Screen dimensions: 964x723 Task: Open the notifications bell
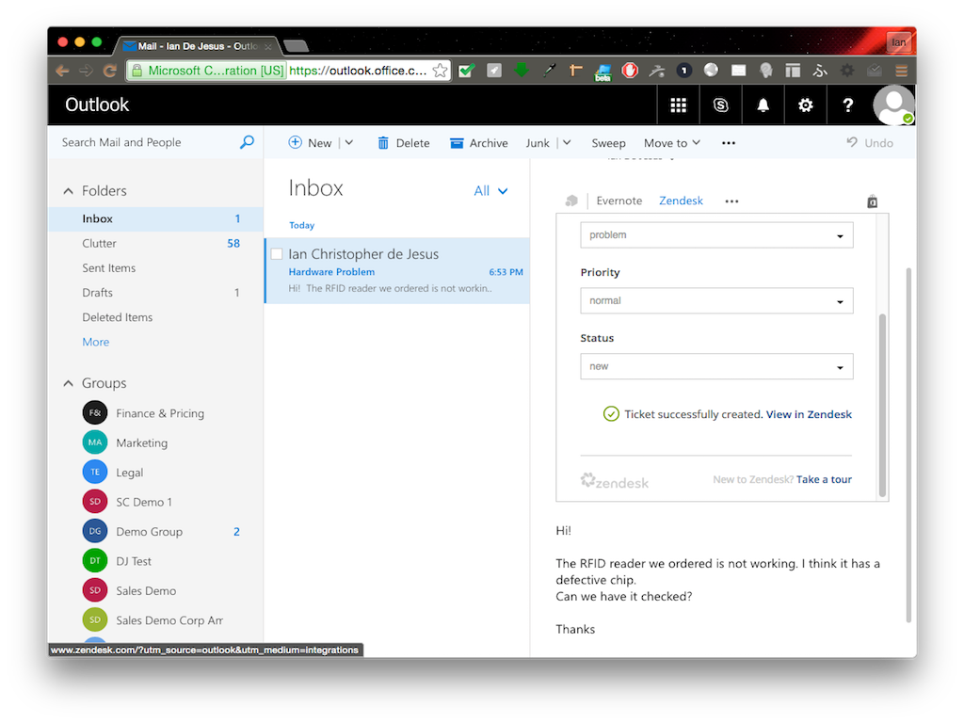(763, 104)
